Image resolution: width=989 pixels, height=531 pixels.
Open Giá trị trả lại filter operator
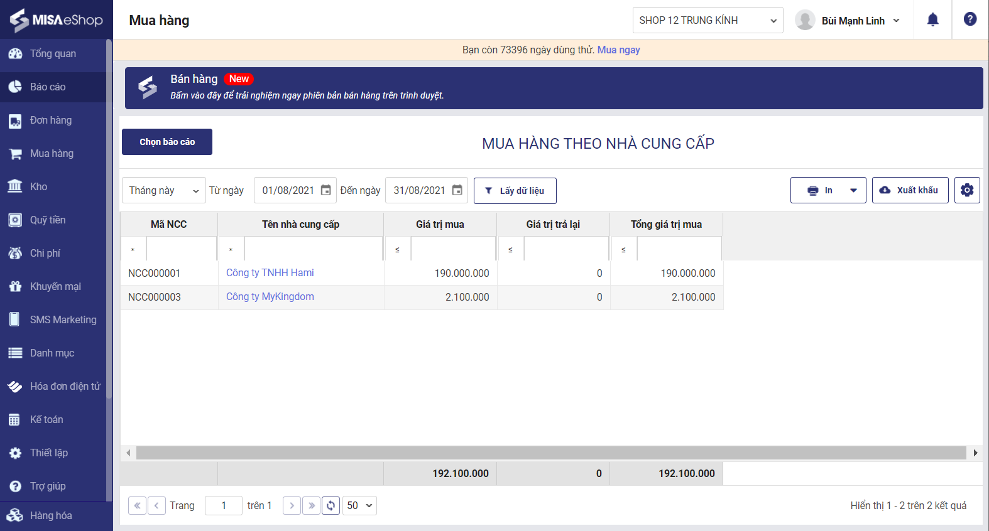tap(511, 249)
